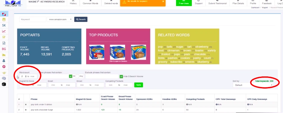283x113 pixels.
Task: Open the genie lamp sidebar icon
Action: 4,73
